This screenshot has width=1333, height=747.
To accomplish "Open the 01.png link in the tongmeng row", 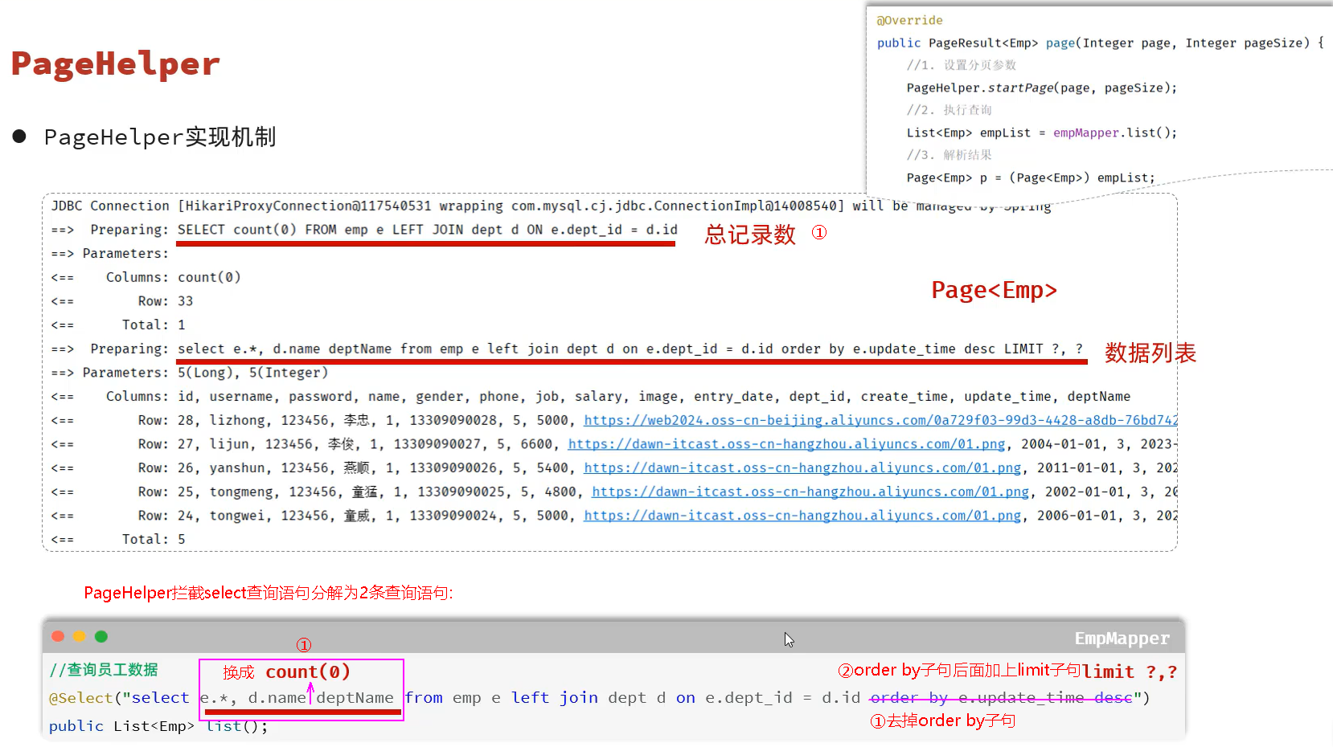I will pos(810,492).
